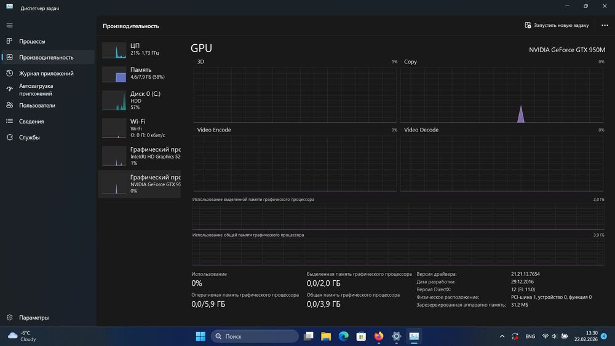The width and height of the screenshot is (615, 346).
Task: Click the Параметры gear icon
Action: click(x=9, y=317)
